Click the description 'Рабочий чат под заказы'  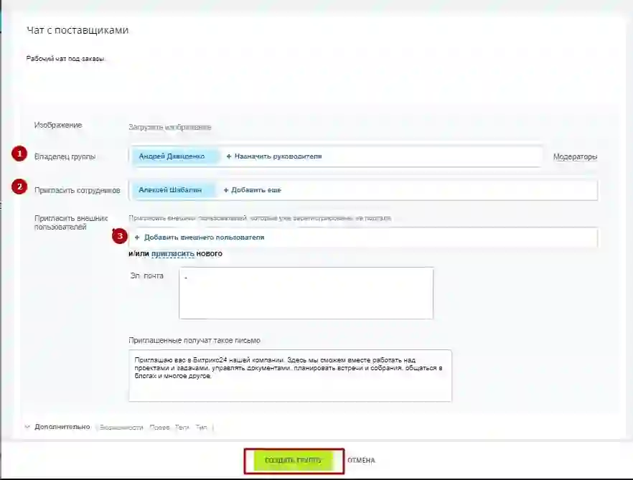point(66,59)
